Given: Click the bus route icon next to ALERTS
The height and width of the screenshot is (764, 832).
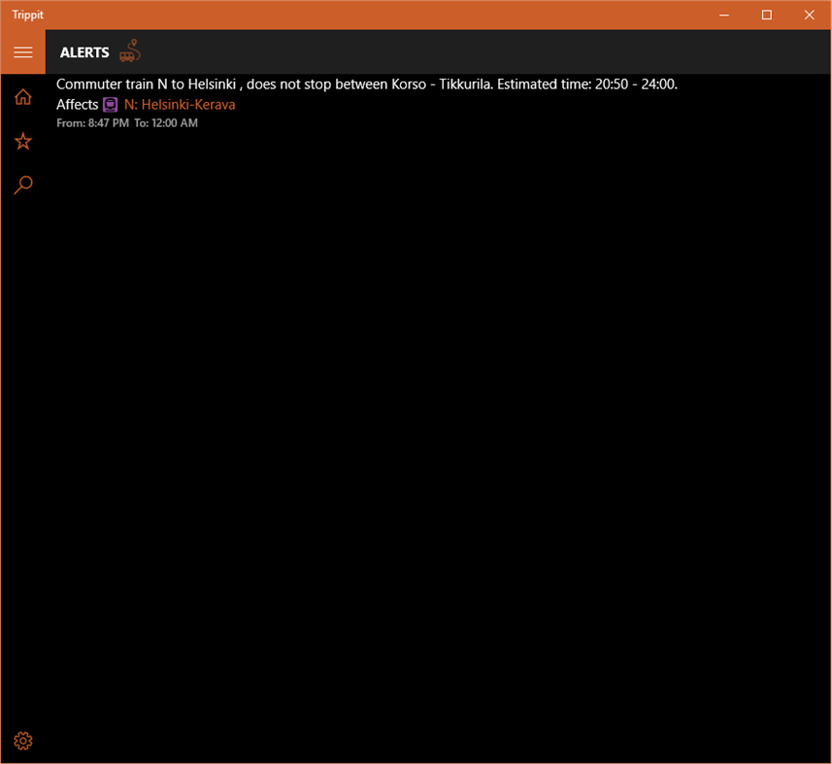Looking at the screenshot, I should point(129,50).
